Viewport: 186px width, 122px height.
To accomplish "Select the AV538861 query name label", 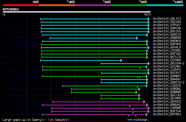I will [11, 9].
